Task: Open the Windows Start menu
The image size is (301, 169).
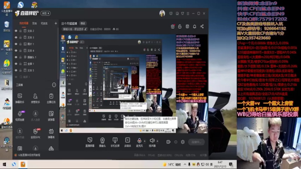Action: pyautogui.click(x=4, y=164)
